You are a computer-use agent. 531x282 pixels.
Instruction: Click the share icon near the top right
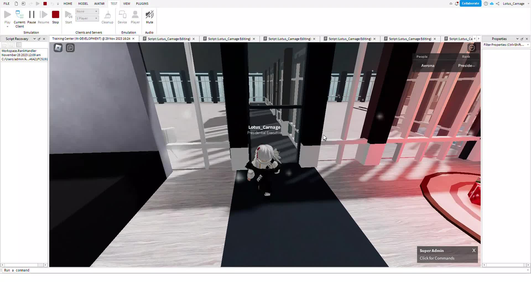(498, 4)
